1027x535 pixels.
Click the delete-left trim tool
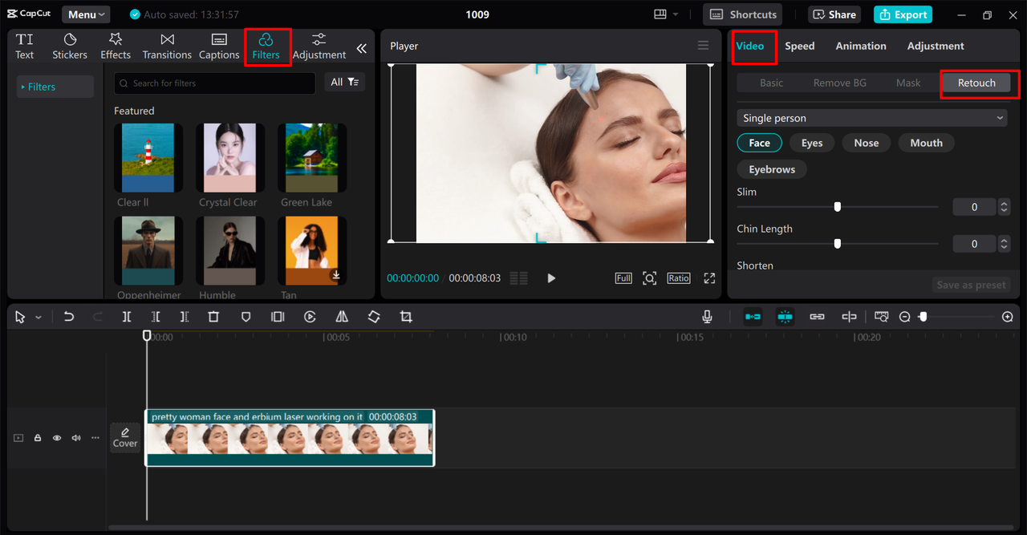pos(156,317)
